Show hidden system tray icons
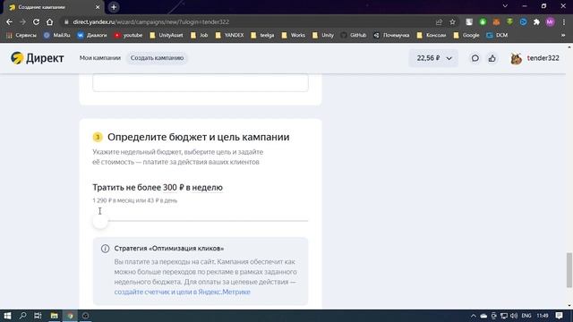The height and width of the screenshot is (322, 573). [474, 316]
